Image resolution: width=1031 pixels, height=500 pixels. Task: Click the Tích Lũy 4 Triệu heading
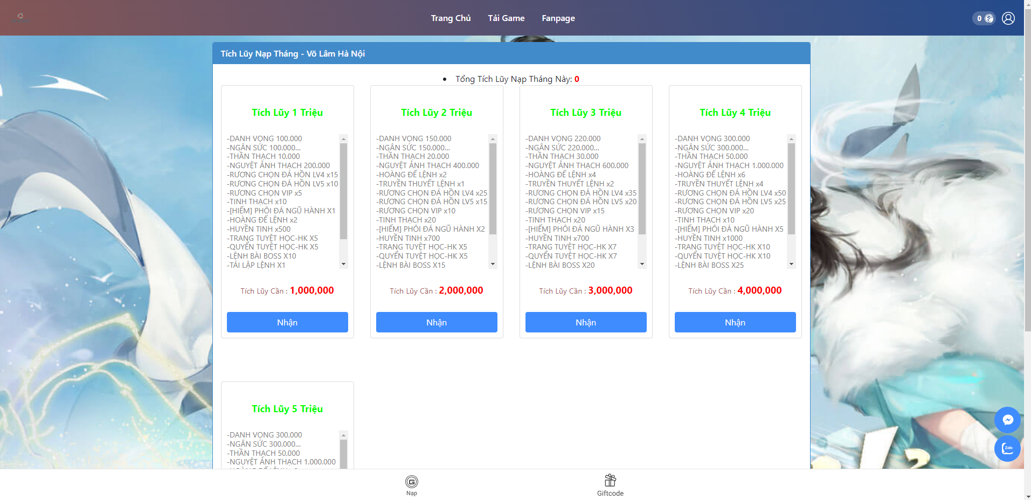pos(735,113)
